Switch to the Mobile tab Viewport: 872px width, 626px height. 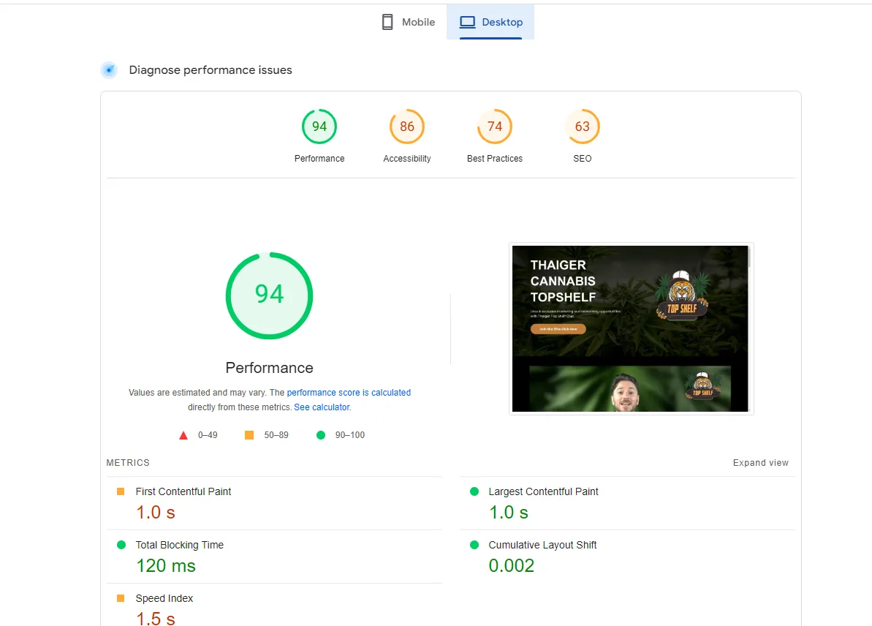click(x=408, y=22)
